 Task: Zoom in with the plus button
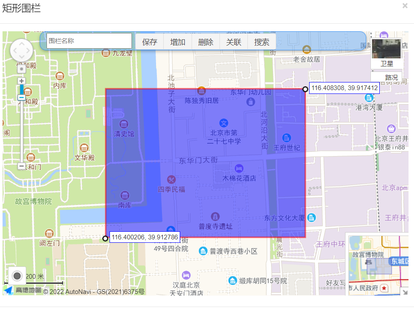pyautogui.click(x=22, y=81)
